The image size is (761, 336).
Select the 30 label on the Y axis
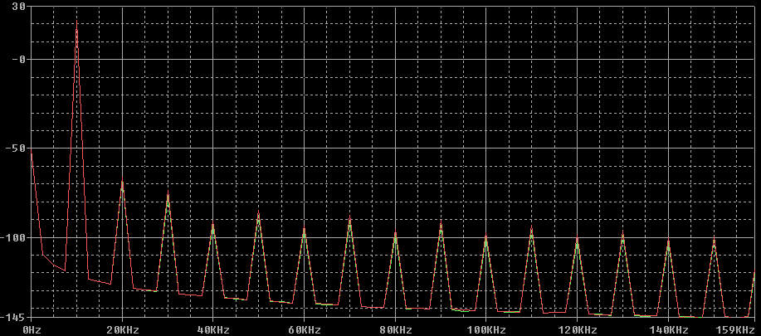(19, 7)
